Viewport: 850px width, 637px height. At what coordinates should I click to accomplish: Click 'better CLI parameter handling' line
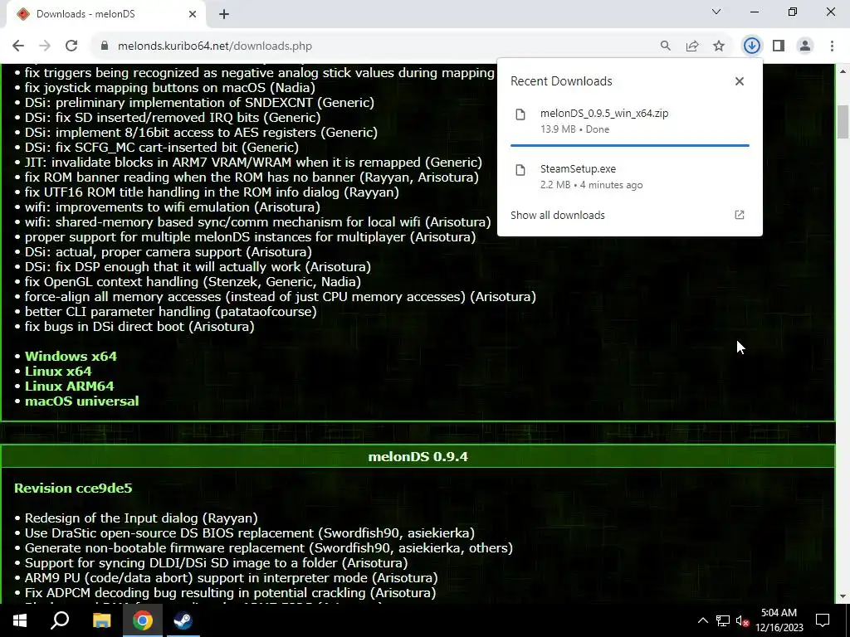coord(171,312)
